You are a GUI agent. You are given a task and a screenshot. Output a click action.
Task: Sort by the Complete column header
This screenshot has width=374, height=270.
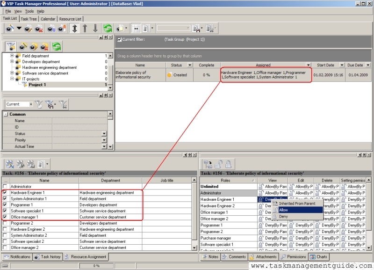click(207, 65)
